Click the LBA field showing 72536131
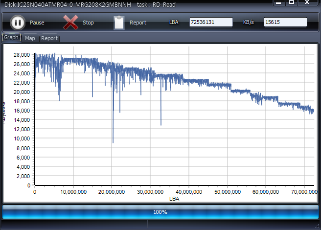Viewport: 321px width, 230px height. click(x=211, y=22)
